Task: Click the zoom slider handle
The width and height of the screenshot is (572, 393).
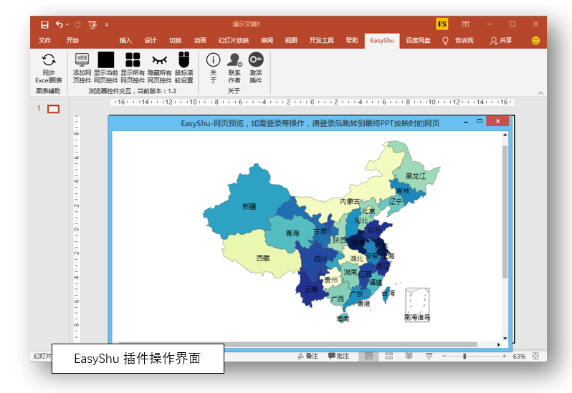Action: tap(464, 356)
